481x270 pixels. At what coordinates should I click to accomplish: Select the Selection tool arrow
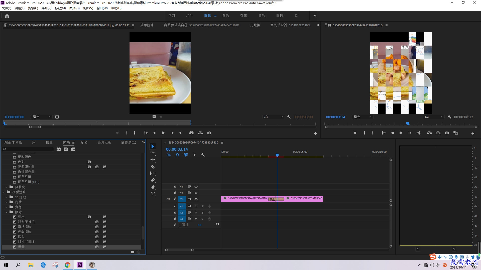(x=153, y=146)
